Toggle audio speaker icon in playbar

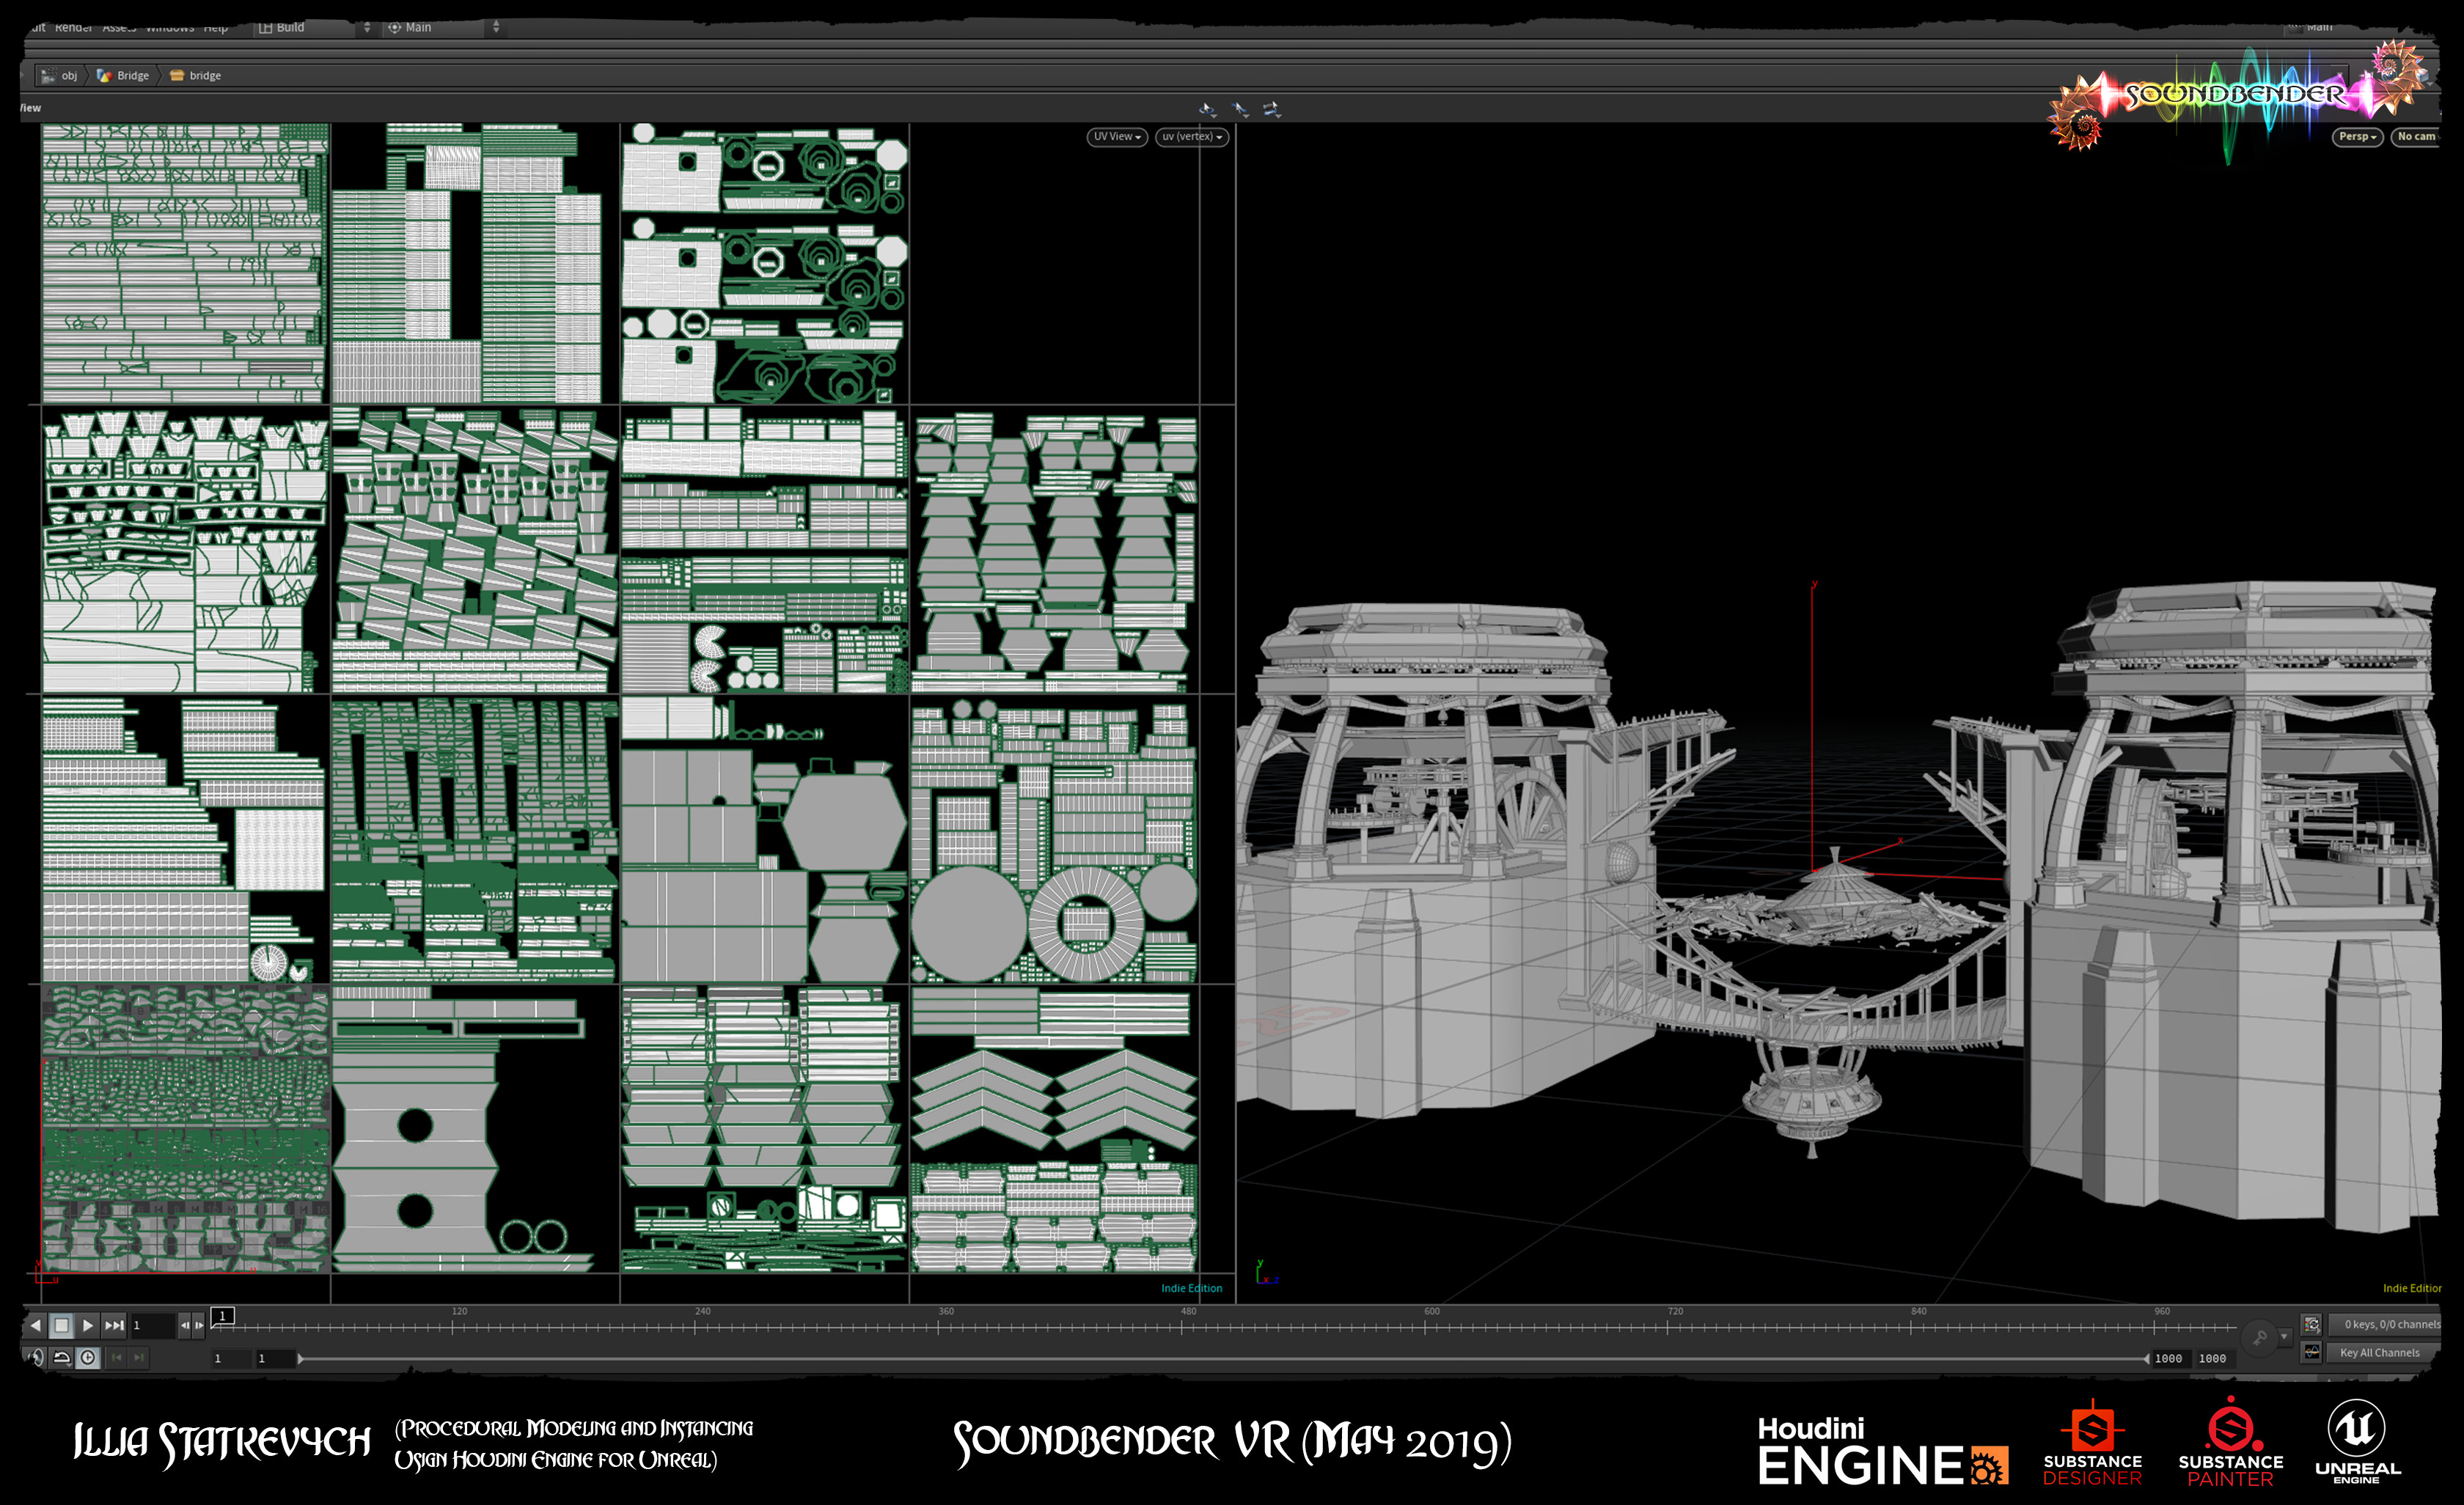coord(36,1357)
